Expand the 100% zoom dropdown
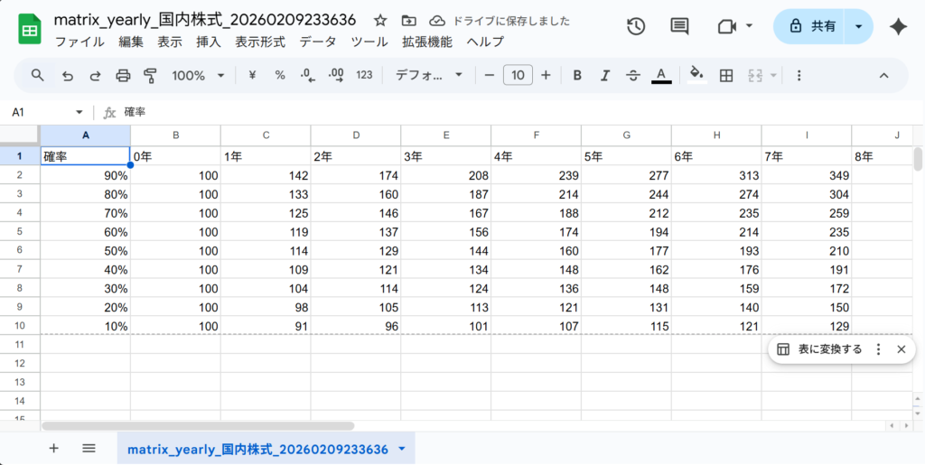Image resolution: width=925 pixels, height=465 pixels. point(198,76)
